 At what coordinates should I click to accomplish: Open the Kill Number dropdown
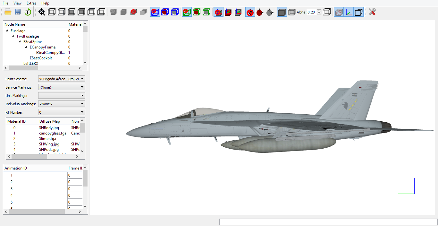[x=62, y=112]
